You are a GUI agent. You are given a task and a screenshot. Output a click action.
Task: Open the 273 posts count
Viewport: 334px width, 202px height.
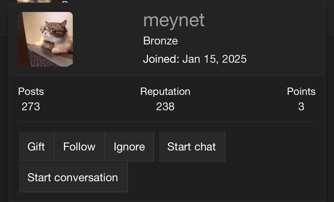31,107
